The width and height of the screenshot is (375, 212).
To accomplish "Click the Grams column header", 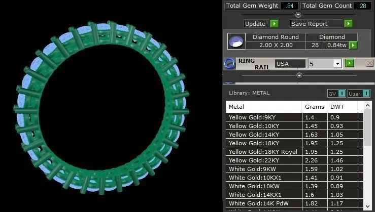I will pyautogui.click(x=314, y=107).
